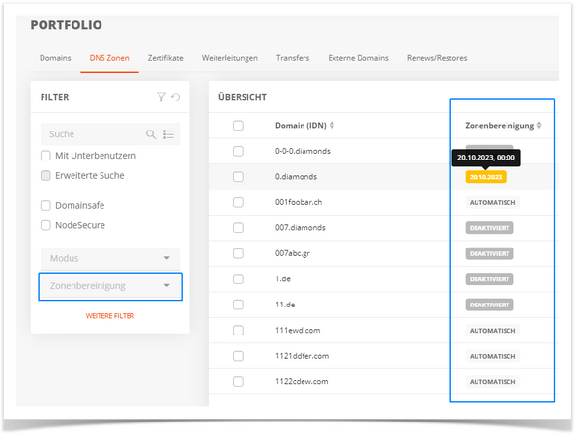Open domain 111ewd.com
This screenshot has width=580, height=437.
pyautogui.click(x=298, y=330)
